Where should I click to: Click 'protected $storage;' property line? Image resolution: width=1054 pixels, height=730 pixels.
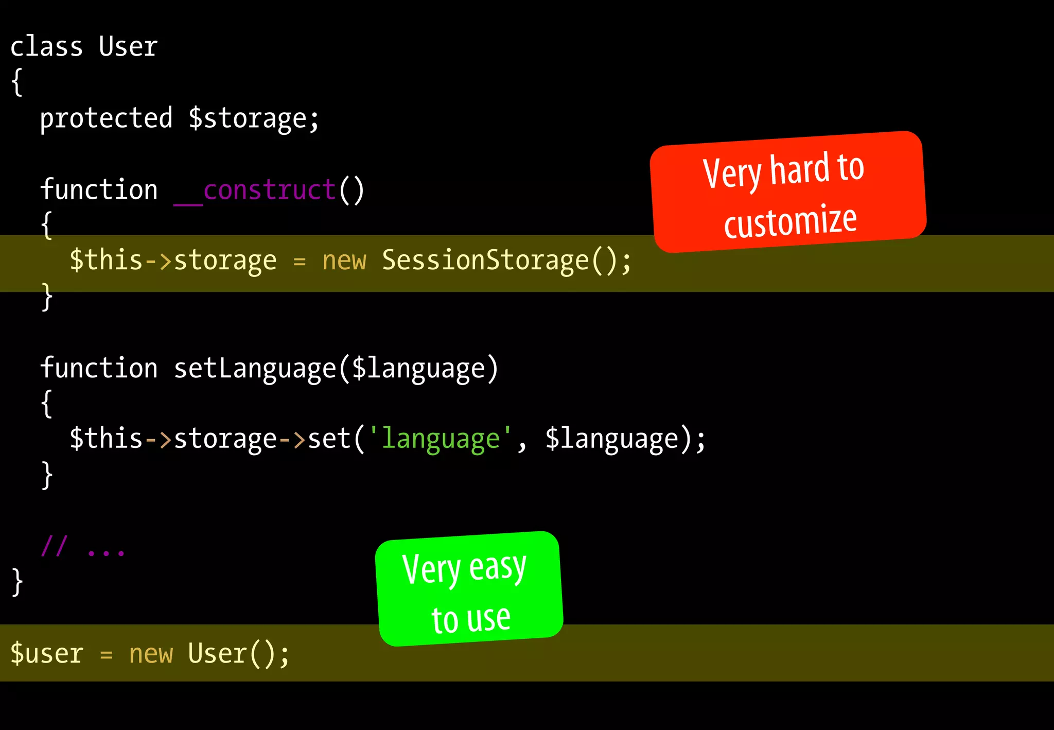180,119
